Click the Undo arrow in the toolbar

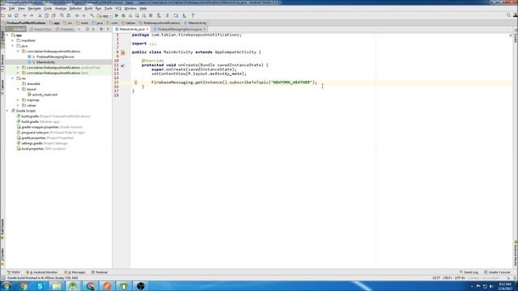click(25, 15)
